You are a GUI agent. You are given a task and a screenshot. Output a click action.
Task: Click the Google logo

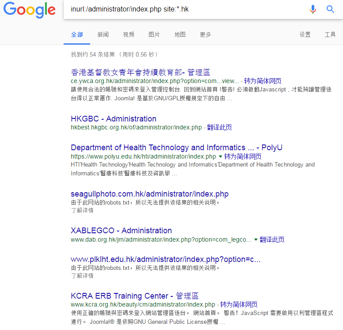(29, 10)
